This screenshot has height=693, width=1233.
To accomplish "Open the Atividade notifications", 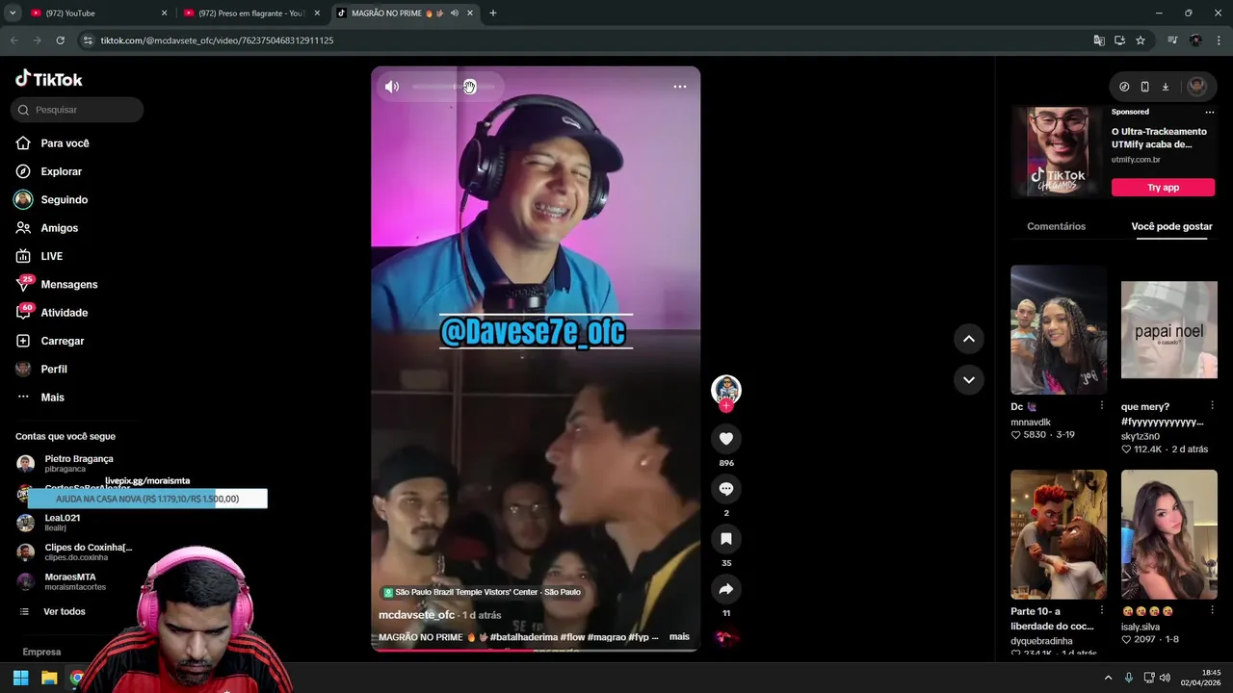I will 64,313.
